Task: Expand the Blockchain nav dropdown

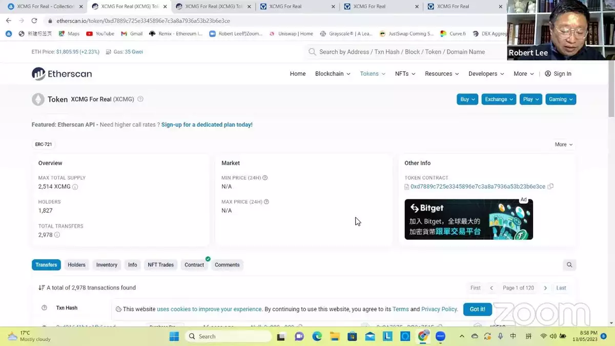Action: (x=333, y=74)
